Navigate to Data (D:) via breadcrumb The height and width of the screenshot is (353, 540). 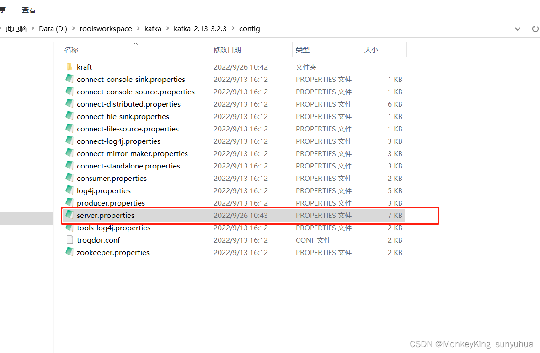[x=53, y=28]
